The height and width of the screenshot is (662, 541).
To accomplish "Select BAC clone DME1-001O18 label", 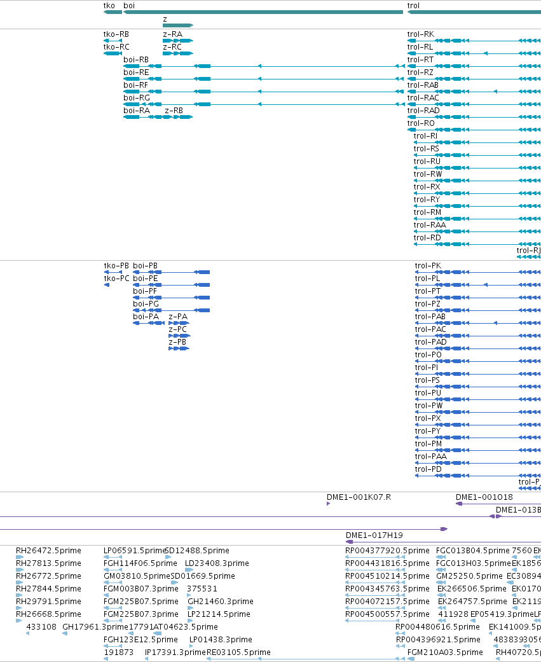I will 484,497.
